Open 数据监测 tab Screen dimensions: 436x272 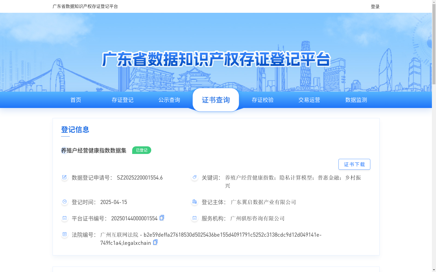pyautogui.click(x=356, y=100)
